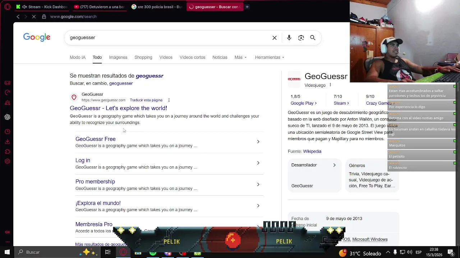The height and width of the screenshot is (258, 460).
Task: Open Log in sitelink chevron
Action: click(x=258, y=163)
